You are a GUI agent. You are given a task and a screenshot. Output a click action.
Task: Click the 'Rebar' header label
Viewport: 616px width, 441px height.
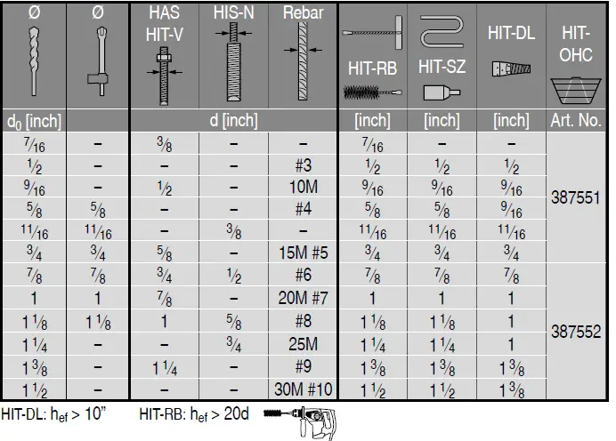coord(303,12)
